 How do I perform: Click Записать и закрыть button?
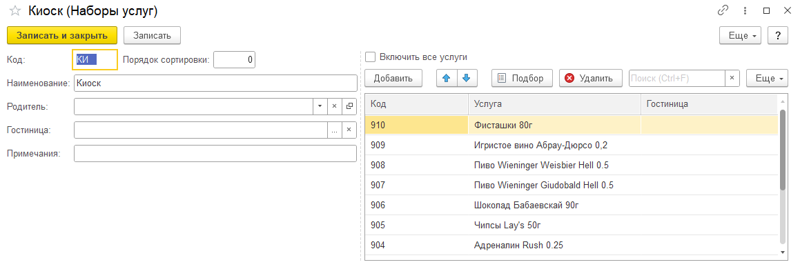pyautogui.click(x=62, y=36)
